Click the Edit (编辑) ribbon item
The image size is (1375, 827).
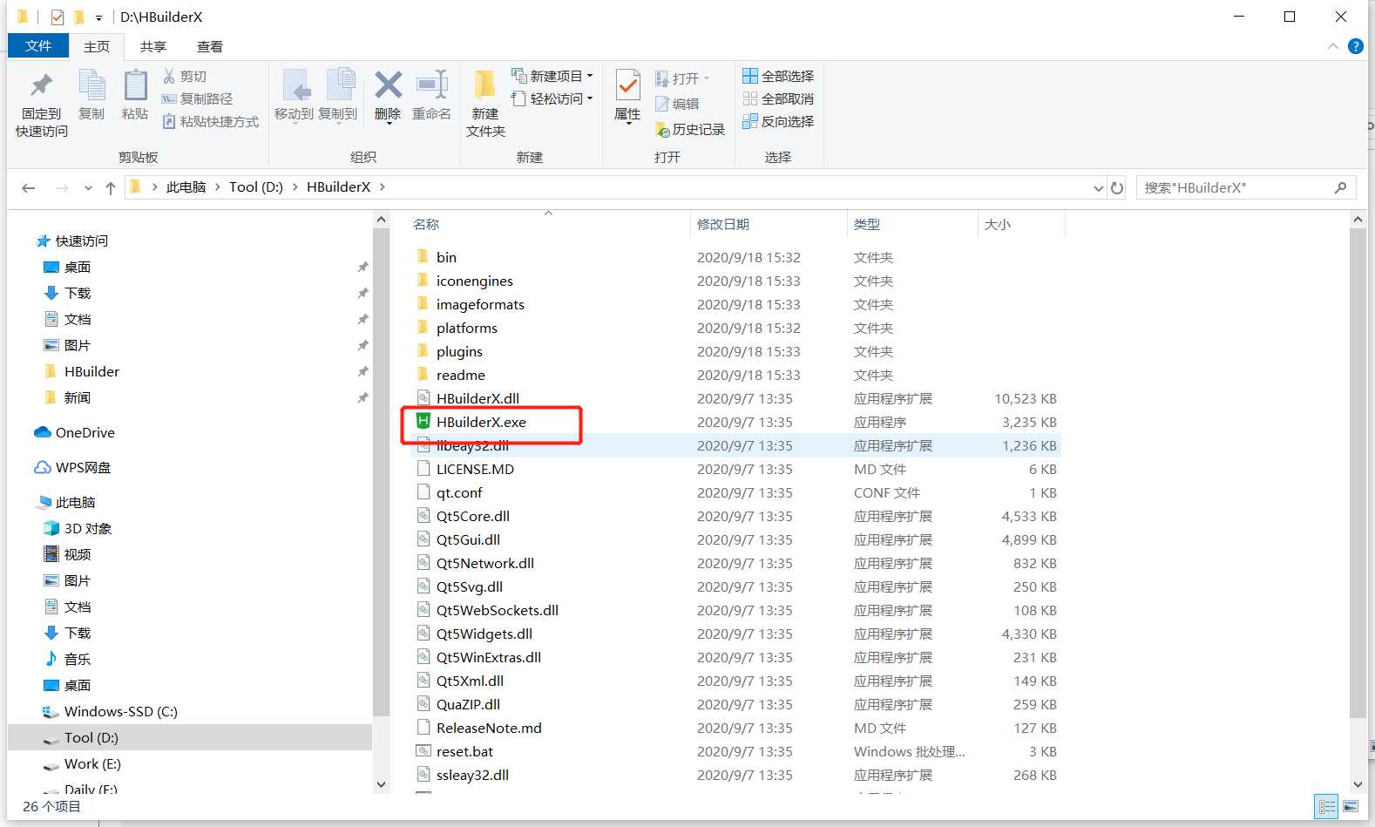[x=677, y=104]
